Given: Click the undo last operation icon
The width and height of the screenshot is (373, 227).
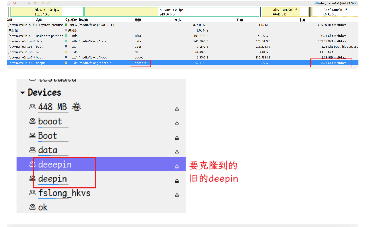Looking at the screenshot, I should [x=43, y=3].
